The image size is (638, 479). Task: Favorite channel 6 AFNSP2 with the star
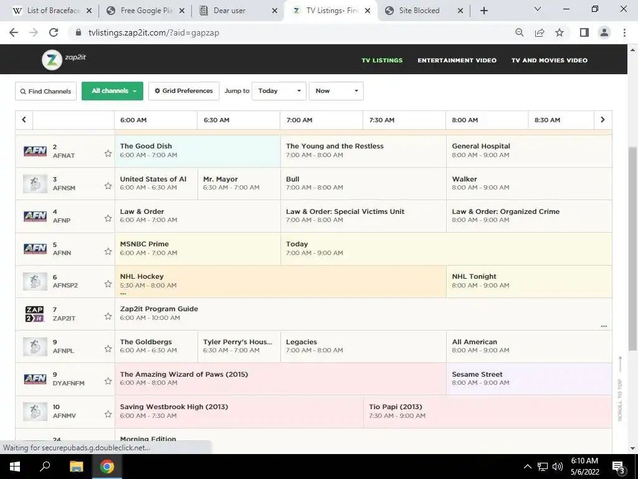tap(108, 284)
